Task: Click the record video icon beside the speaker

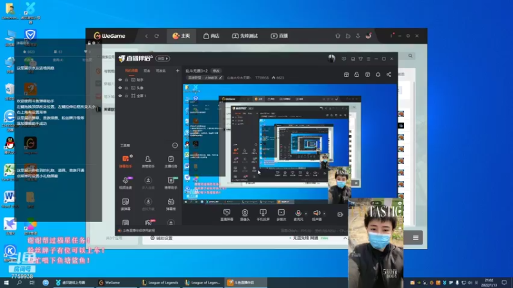Action: click(x=340, y=214)
